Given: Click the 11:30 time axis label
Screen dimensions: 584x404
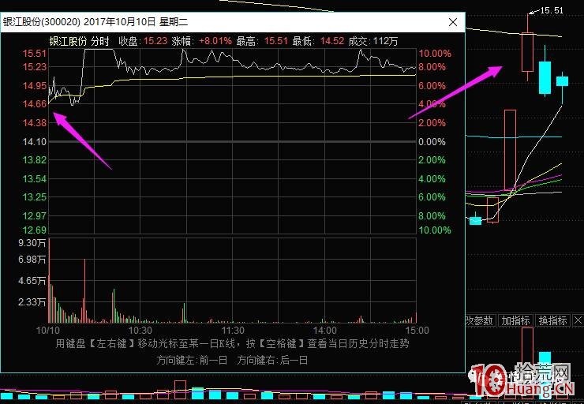Looking at the screenshot, I should click(x=233, y=331).
